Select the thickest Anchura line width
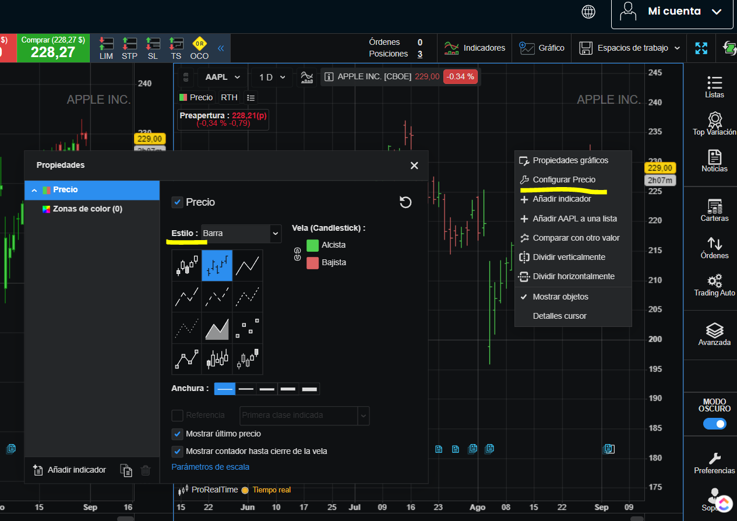This screenshot has width=737, height=521. tap(309, 389)
